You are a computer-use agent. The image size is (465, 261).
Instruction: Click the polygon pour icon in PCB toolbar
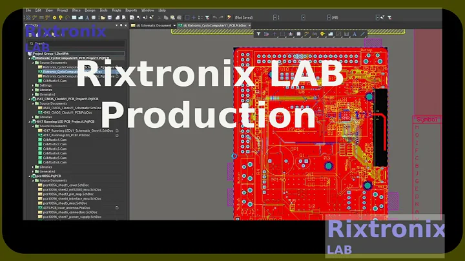pyautogui.click(x=331, y=34)
